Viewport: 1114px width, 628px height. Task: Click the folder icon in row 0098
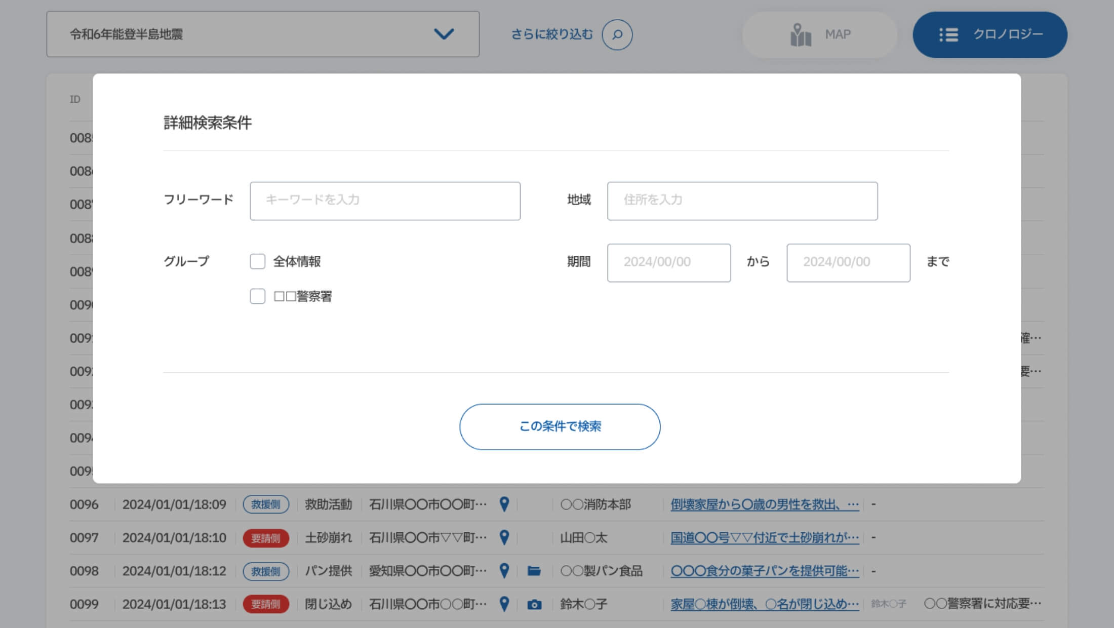(x=534, y=571)
